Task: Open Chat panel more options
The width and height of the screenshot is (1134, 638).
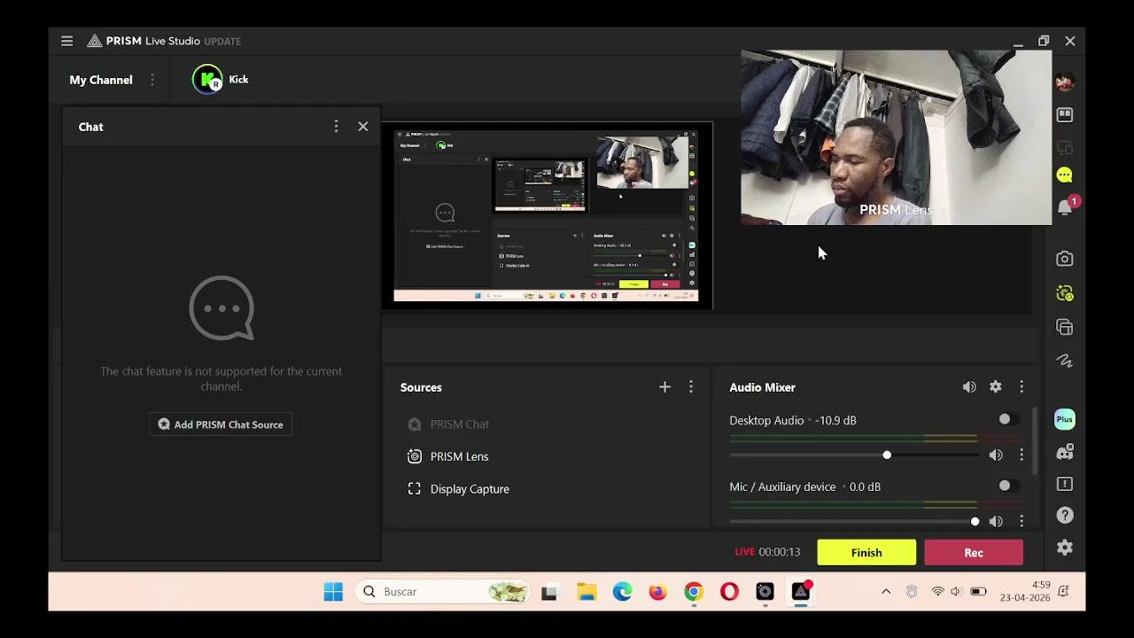Action: coord(336,127)
